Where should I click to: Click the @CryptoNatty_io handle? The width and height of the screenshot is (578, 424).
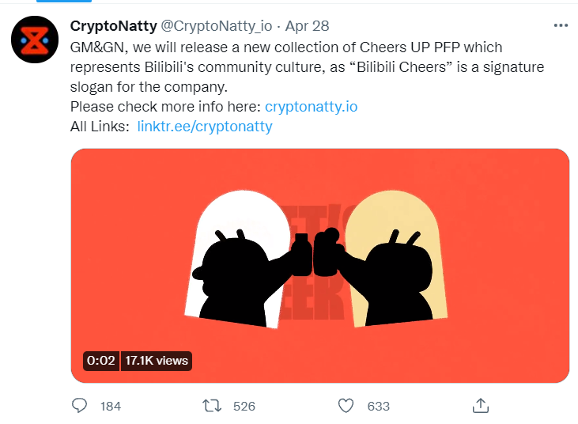216,27
